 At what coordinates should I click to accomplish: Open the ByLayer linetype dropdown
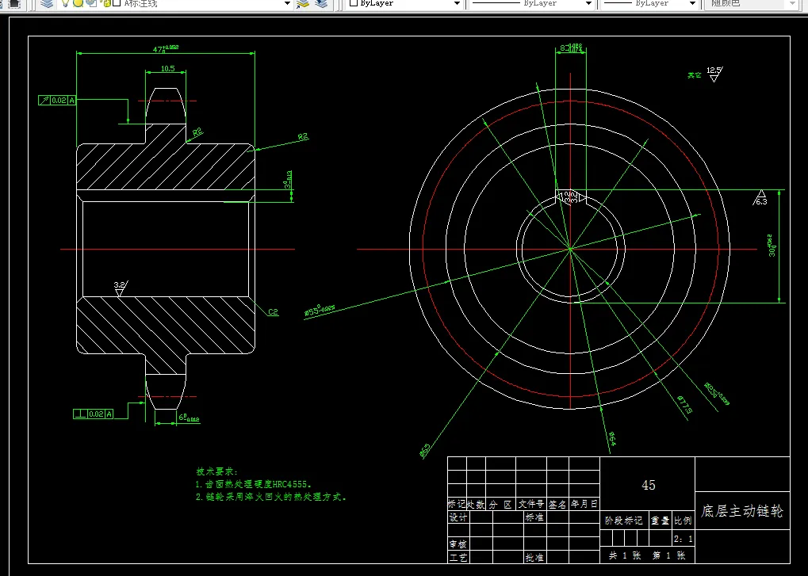[x=588, y=4]
